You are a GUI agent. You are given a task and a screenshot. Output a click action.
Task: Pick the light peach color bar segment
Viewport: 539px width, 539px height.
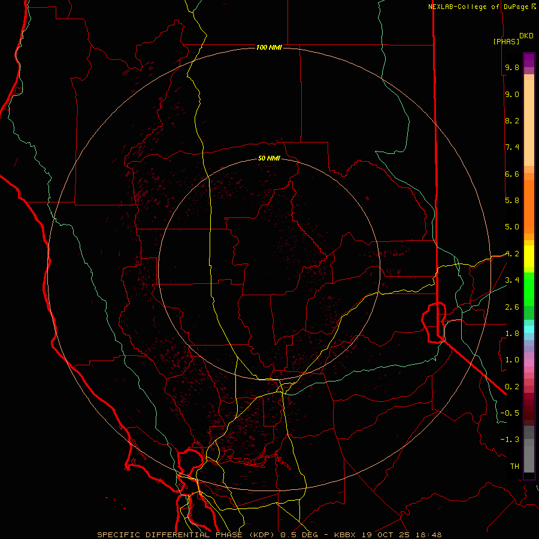pos(529,124)
